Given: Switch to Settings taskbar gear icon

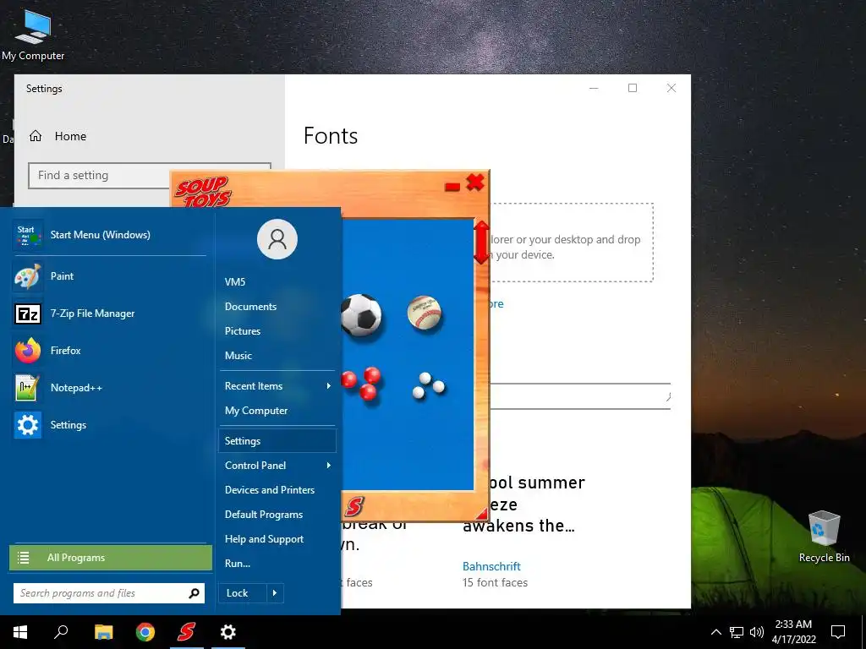Looking at the screenshot, I should (x=228, y=632).
